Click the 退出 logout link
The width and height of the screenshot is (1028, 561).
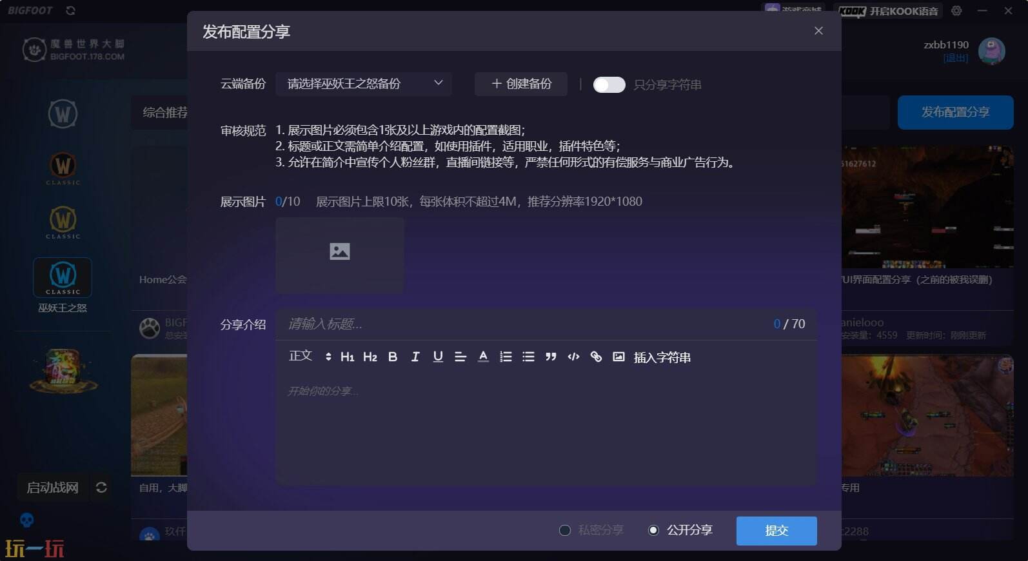956,58
